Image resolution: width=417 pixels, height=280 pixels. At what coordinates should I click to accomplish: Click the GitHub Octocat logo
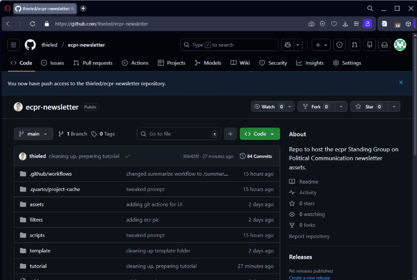click(30, 45)
